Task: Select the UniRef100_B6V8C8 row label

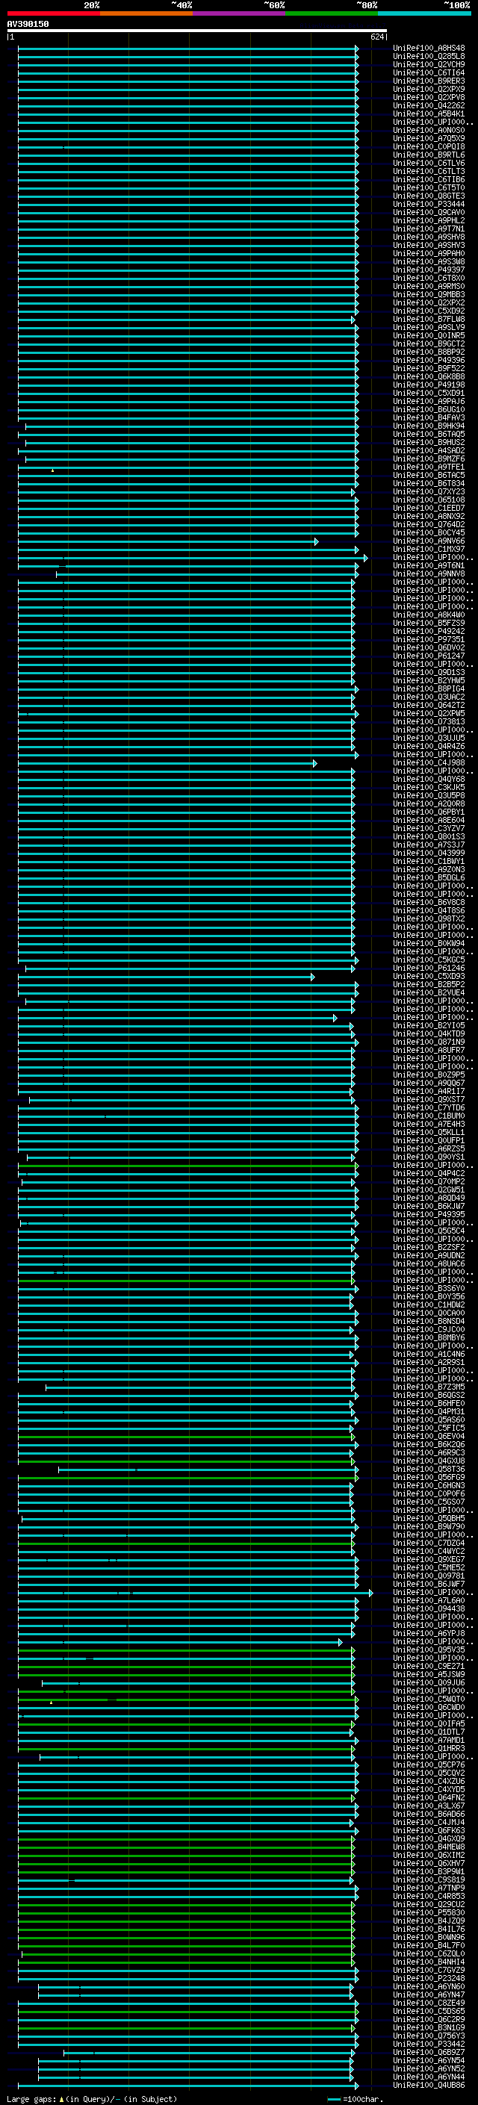Action: [429, 903]
